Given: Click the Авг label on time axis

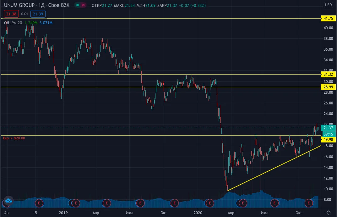Looking at the screenshot, I should pyautogui.click(x=7, y=213).
